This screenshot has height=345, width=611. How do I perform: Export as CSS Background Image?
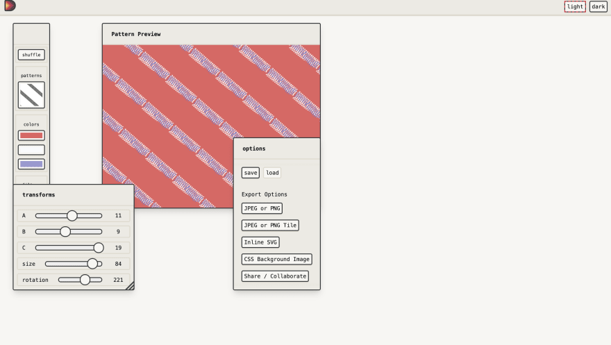click(x=276, y=259)
